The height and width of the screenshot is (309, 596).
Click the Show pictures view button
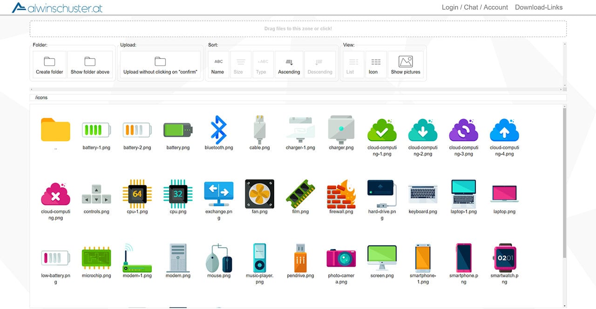click(x=406, y=64)
